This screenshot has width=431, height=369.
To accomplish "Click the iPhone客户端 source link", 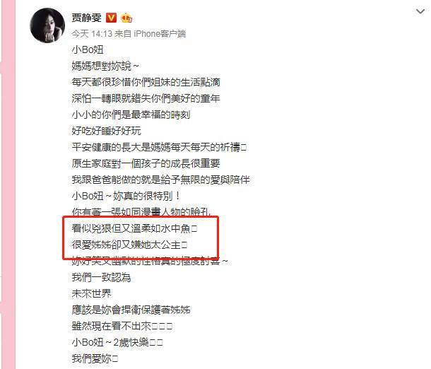I will click(160, 34).
